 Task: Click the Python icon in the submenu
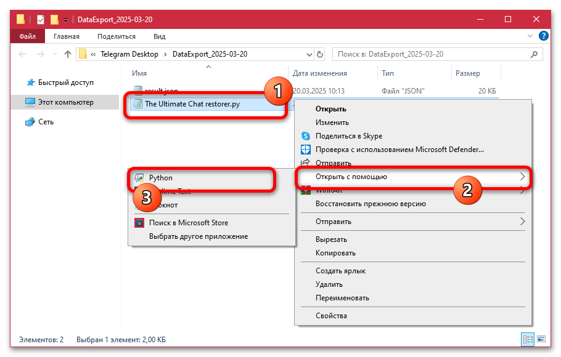click(139, 178)
